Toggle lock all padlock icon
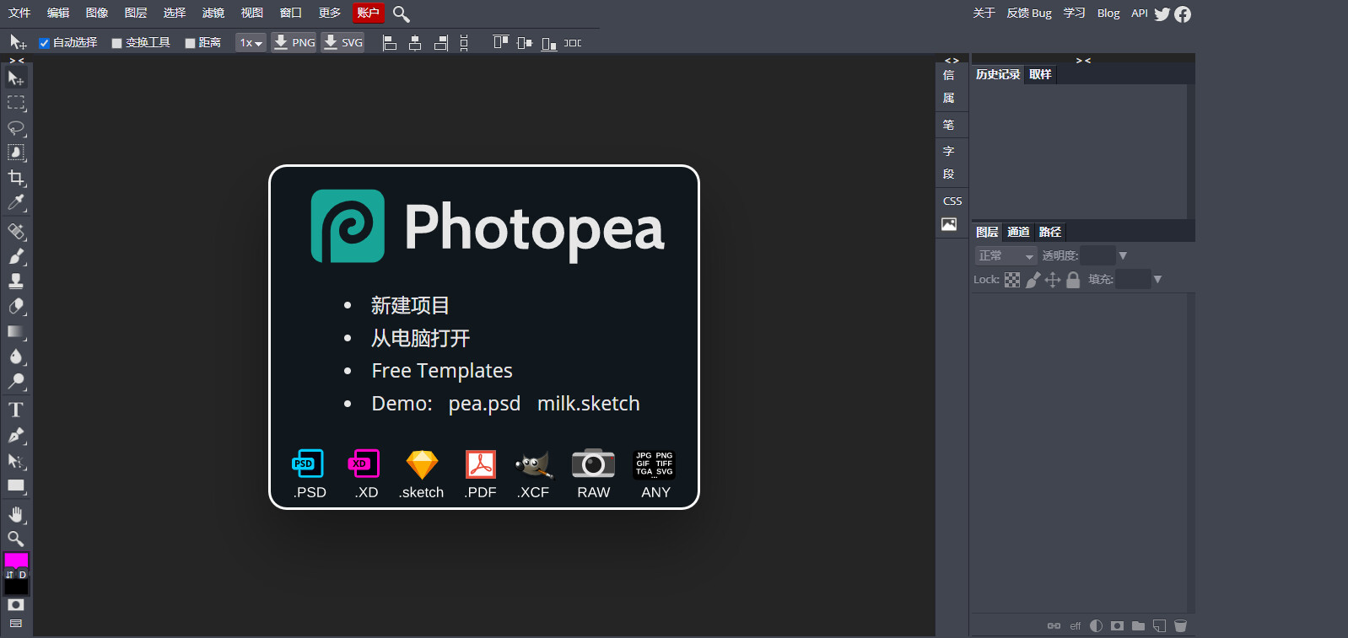 [1073, 280]
